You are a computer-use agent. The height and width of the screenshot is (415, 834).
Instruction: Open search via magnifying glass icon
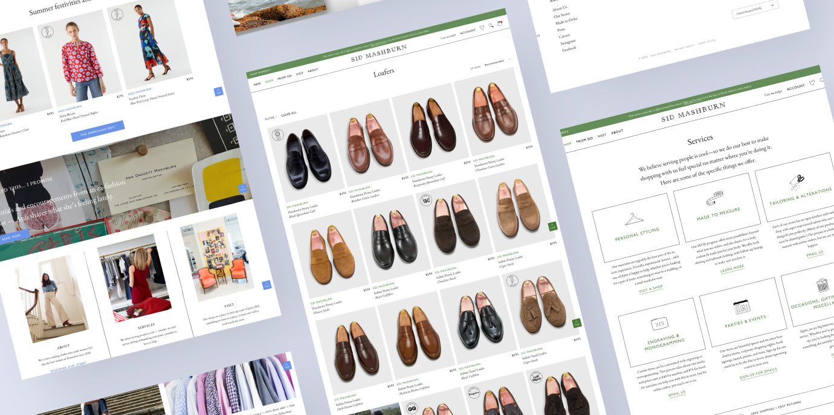[x=491, y=26]
